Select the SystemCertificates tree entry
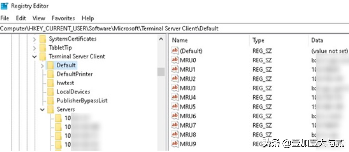 click(72, 39)
